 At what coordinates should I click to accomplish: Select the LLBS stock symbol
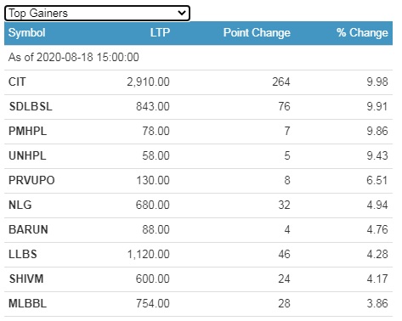click(x=23, y=255)
